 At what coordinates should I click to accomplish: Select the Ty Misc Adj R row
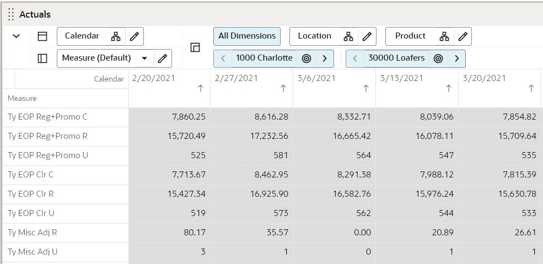pyautogui.click(x=66, y=233)
